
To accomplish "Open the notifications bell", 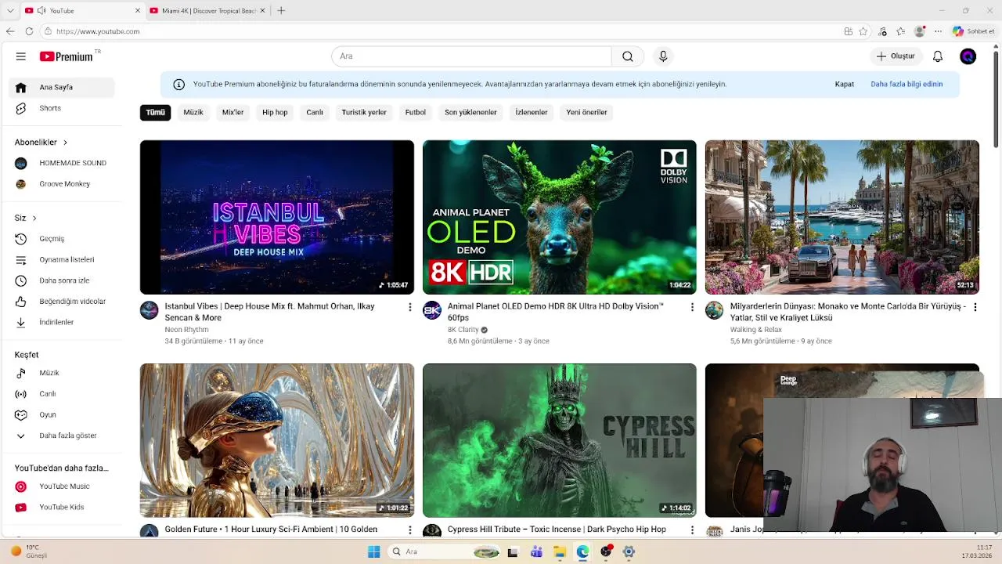I will [x=938, y=56].
